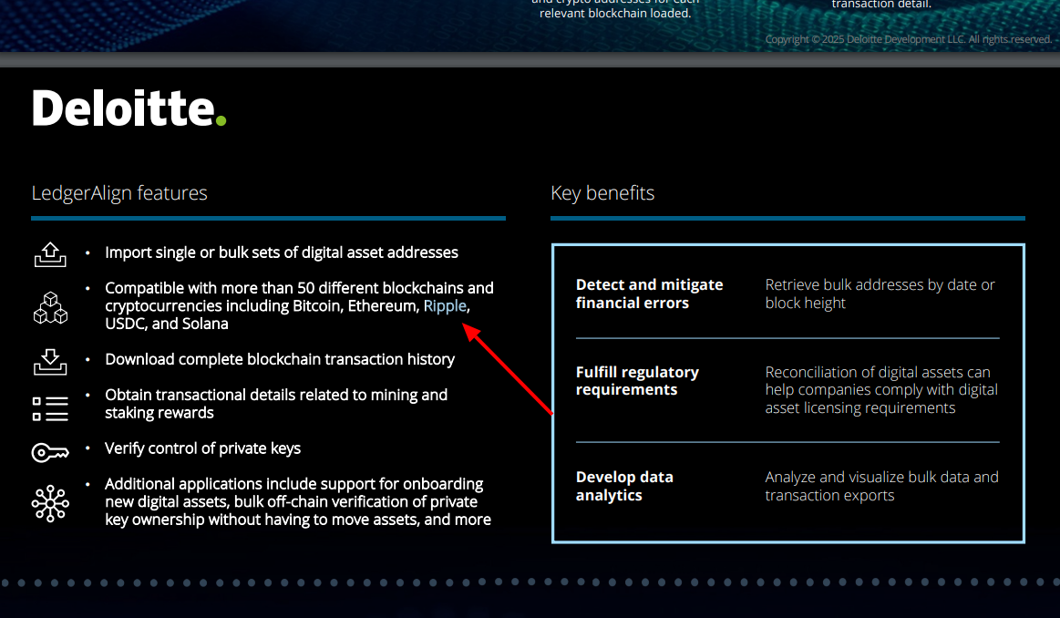Click 'Compatible with more than 50' bullet text
The width and height of the screenshot is (1060, 618).
coord(300,305)
